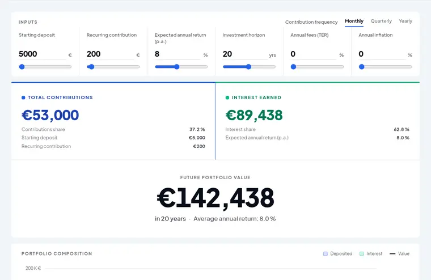Click the '200 K €' chart axis label
Viewport: 431px width, 280px height.
click(x=33, y=268)
